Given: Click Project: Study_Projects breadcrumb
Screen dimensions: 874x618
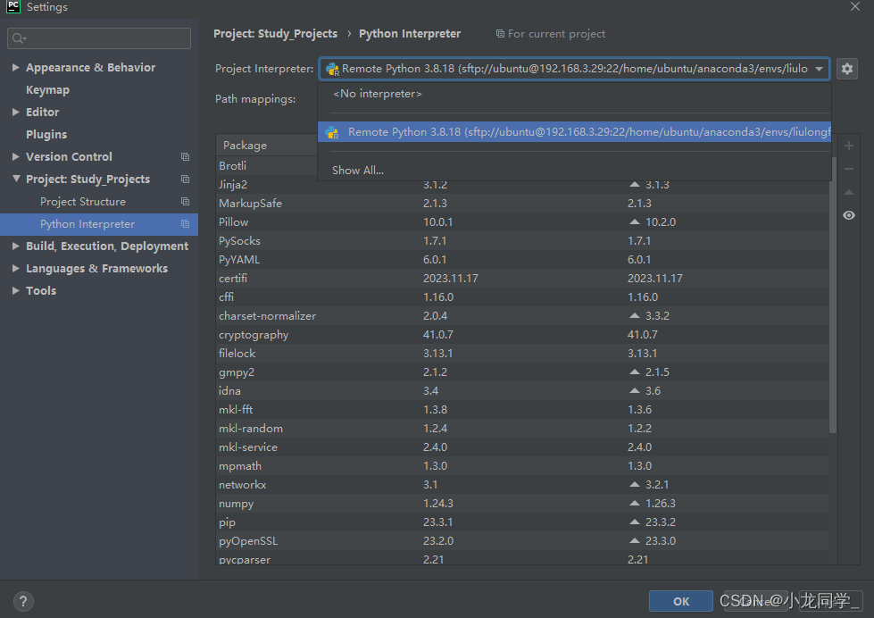Looking at the screenshot, I should [275, 34].
